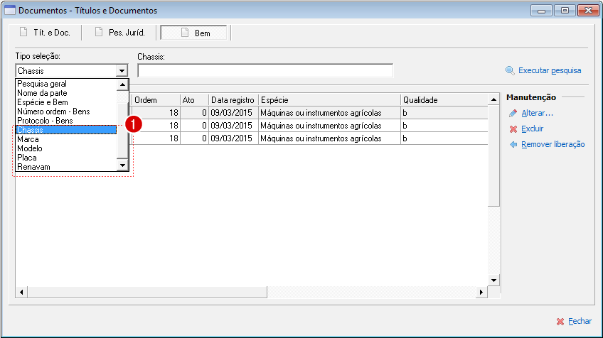Switch to the Bem tab
The width and height of the screenshot is (603, 338).
[x=194, y=33]
